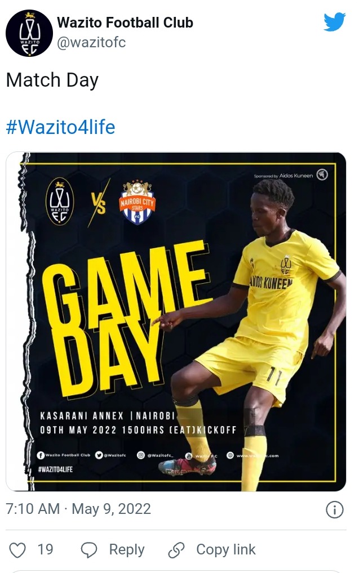Open the 7:10 AM May 9, 2022 timestamp
This screenshot has width=359, height=573.
pyautogui.click(x=78, y=509)
